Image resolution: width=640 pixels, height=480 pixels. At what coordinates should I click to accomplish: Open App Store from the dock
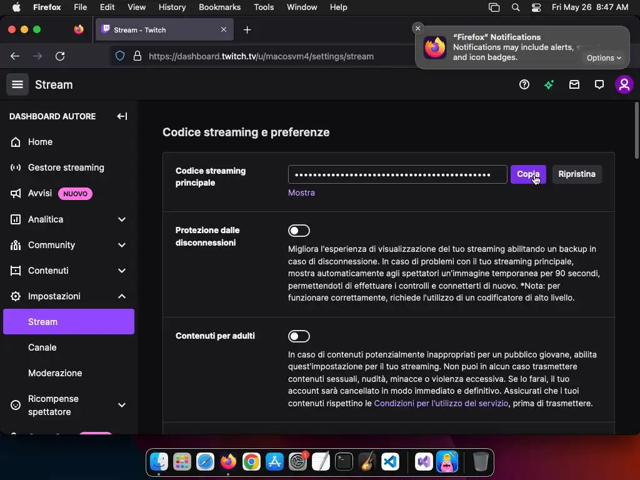pos(275,462)
